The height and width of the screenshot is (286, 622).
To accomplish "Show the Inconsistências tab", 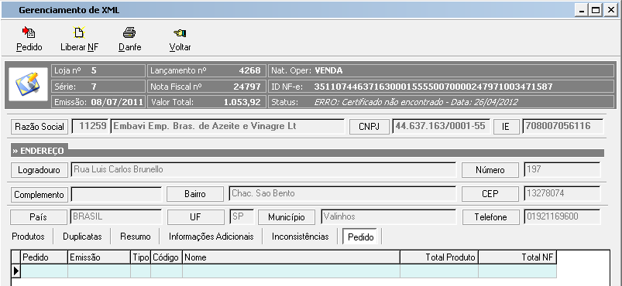I will click(301, 237).
